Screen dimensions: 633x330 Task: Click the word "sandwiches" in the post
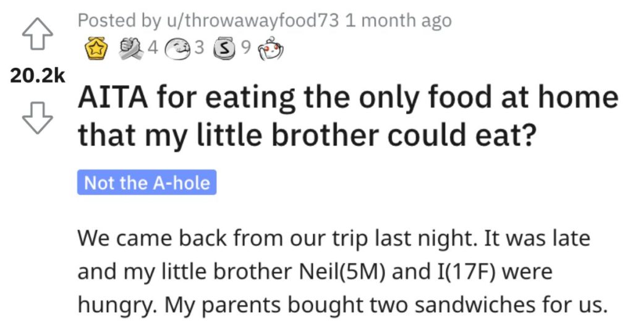pos(476,305)
